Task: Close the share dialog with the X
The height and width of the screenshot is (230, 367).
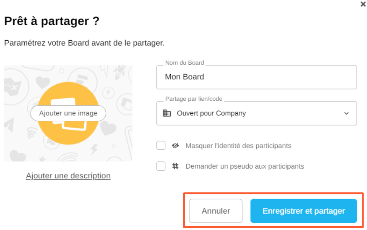Action: pos(363,4)
